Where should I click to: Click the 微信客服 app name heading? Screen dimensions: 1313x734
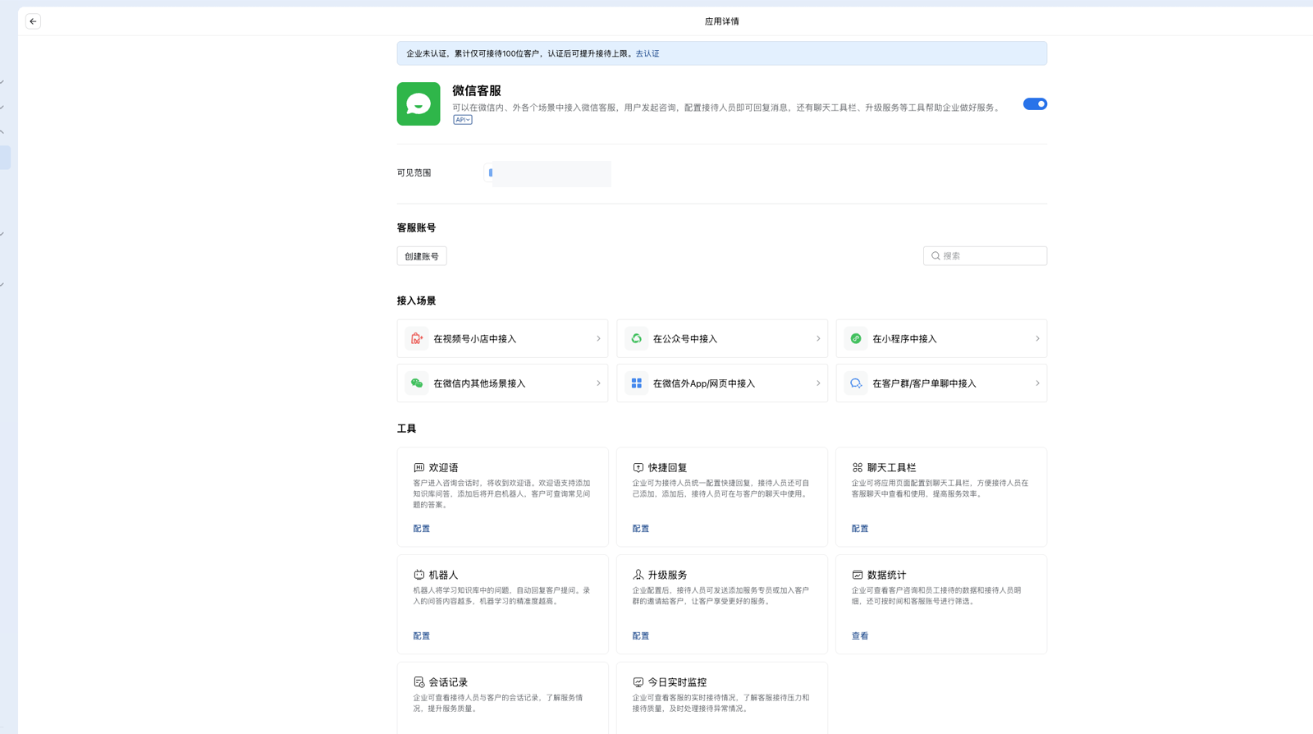point(477,91)
